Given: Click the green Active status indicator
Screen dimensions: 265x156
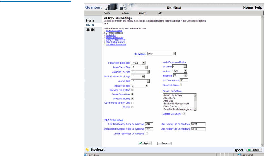Looking at the screenshot, I should [254, 150].
